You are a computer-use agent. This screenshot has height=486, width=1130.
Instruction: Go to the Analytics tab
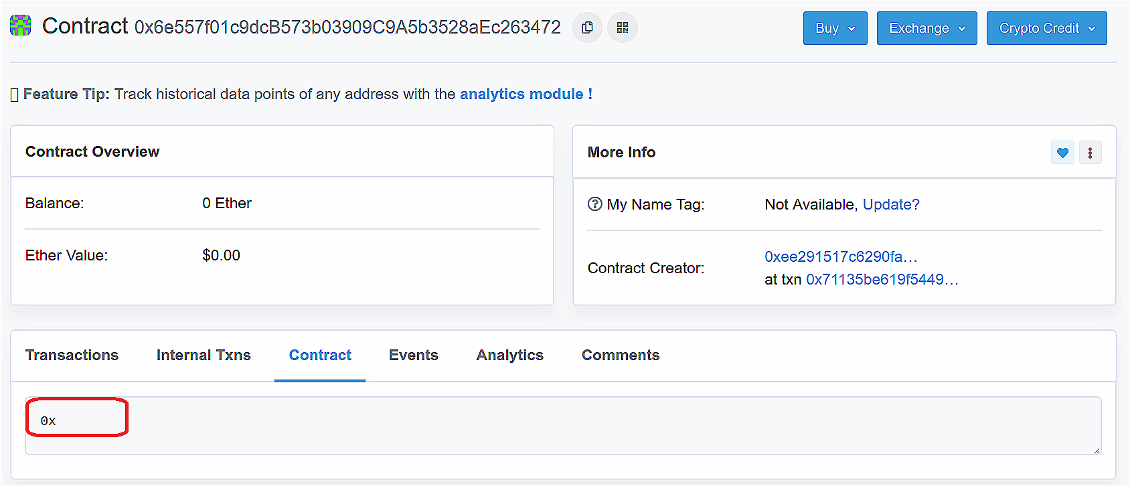tap(510, 355)
